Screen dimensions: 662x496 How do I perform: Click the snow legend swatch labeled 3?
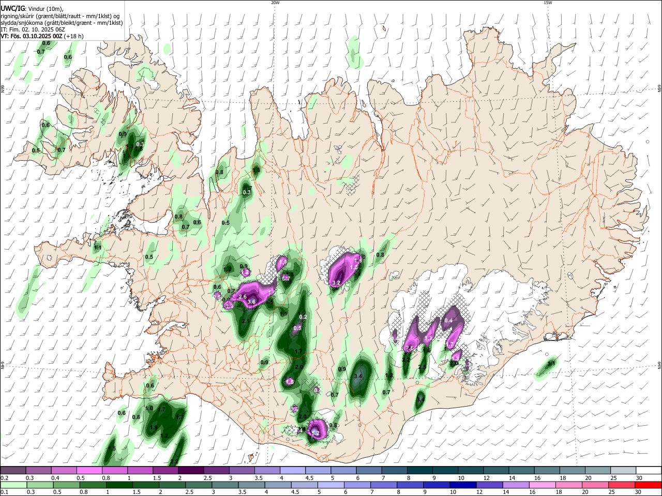241,471
